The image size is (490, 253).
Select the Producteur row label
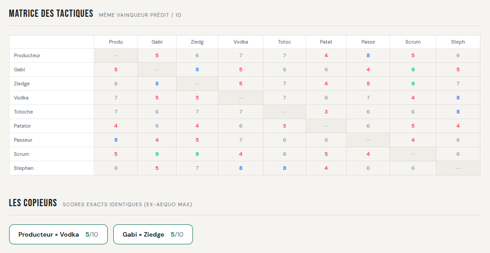click(27, 55)
